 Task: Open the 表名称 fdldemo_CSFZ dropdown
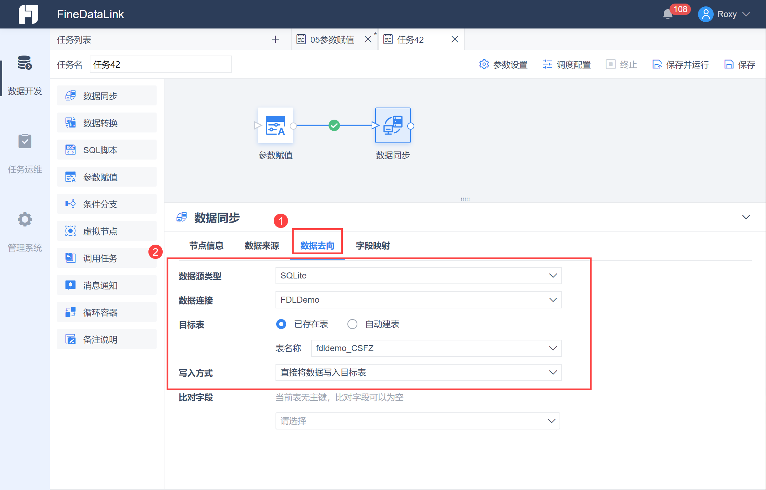click(x=436, y=348)
